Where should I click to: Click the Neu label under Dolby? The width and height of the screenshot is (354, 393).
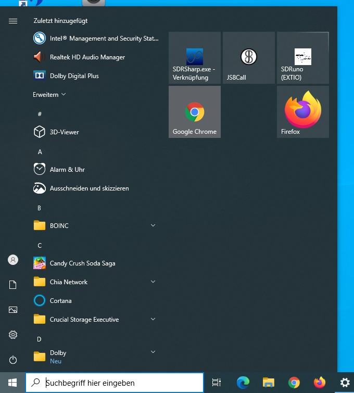[x=56, y=361]
